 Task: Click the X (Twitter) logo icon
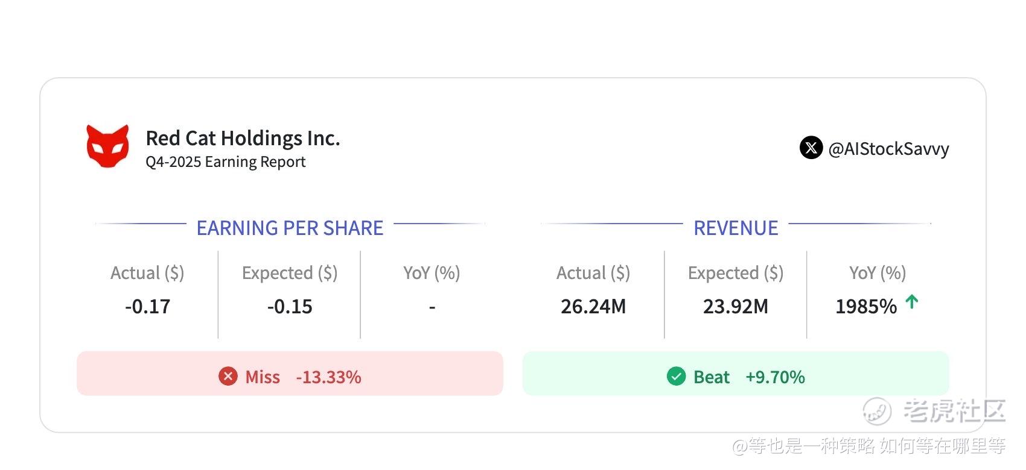(x=811, y=148)
